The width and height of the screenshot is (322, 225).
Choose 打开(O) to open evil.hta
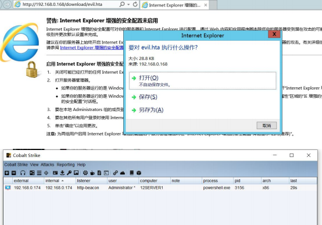[x=202, y=81]
